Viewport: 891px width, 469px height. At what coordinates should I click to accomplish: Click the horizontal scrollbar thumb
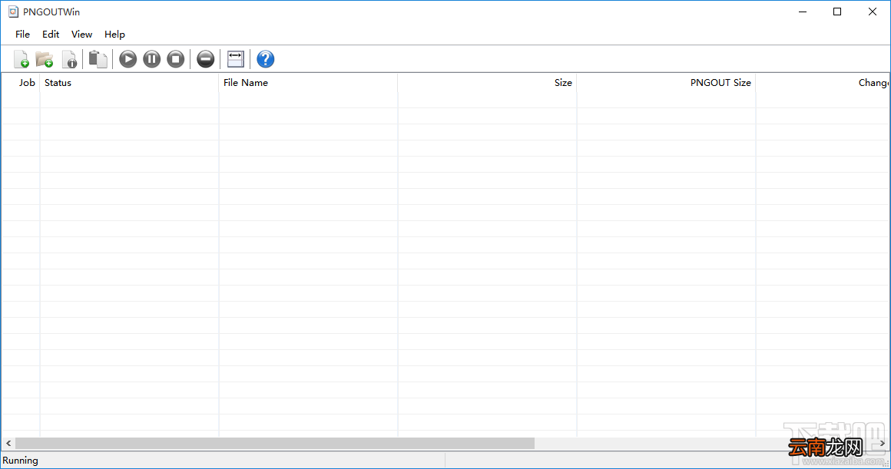[x=275, y=444]
